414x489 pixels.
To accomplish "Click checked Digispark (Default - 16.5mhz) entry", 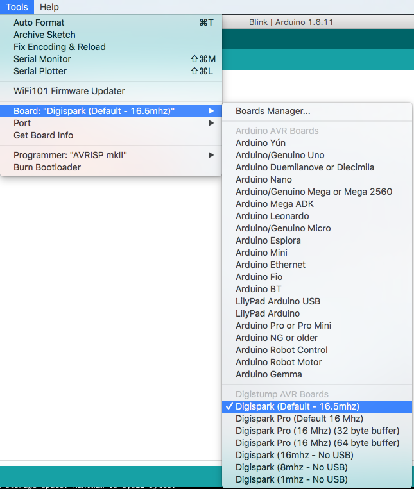I will pos(317,407).
